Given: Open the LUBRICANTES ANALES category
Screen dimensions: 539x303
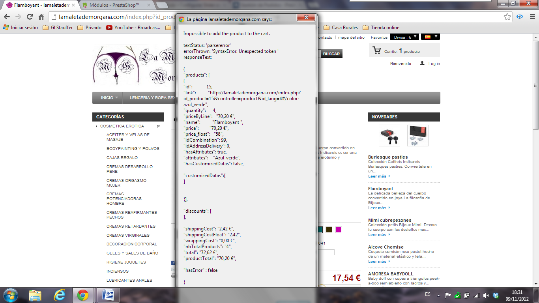Looking at the screenshot, I should [x=129, y=281].
